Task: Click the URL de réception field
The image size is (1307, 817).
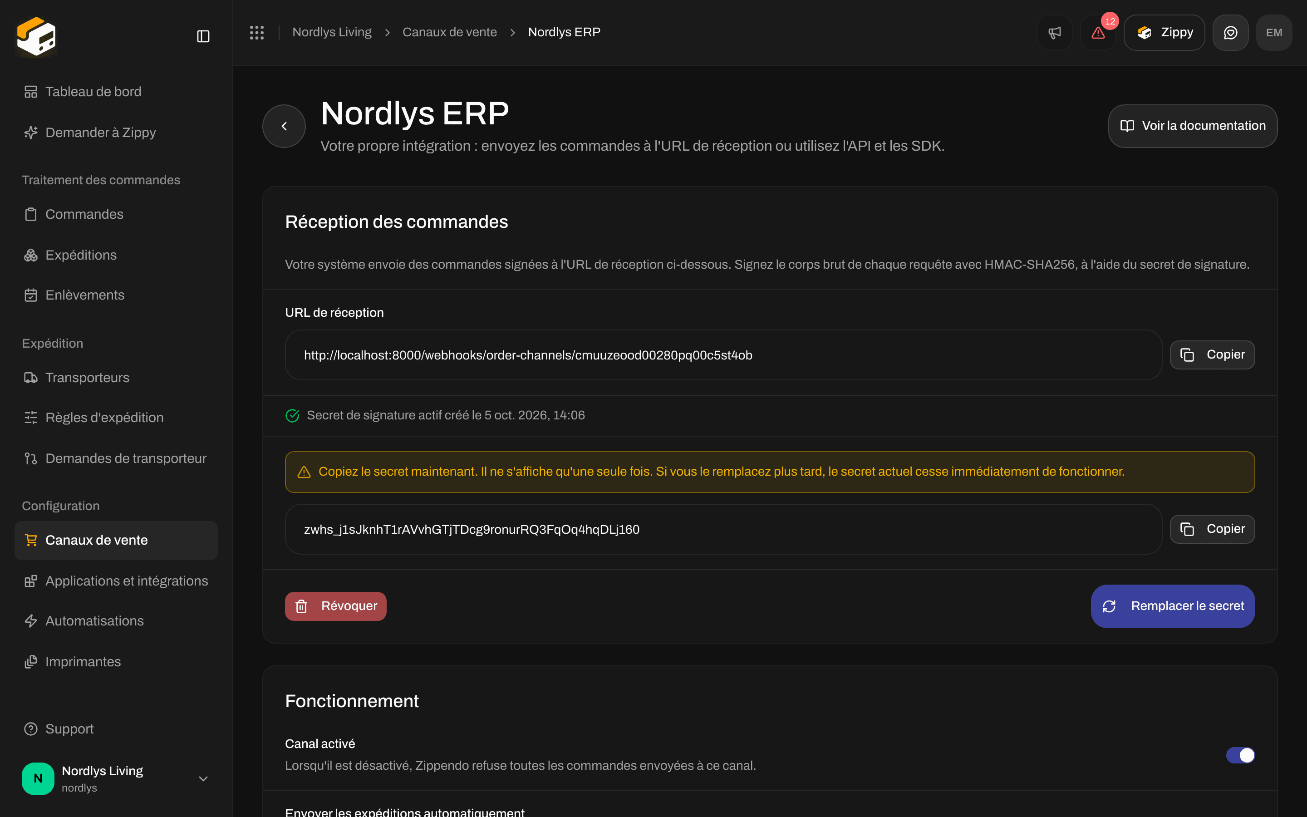Action: coord(723,355)
